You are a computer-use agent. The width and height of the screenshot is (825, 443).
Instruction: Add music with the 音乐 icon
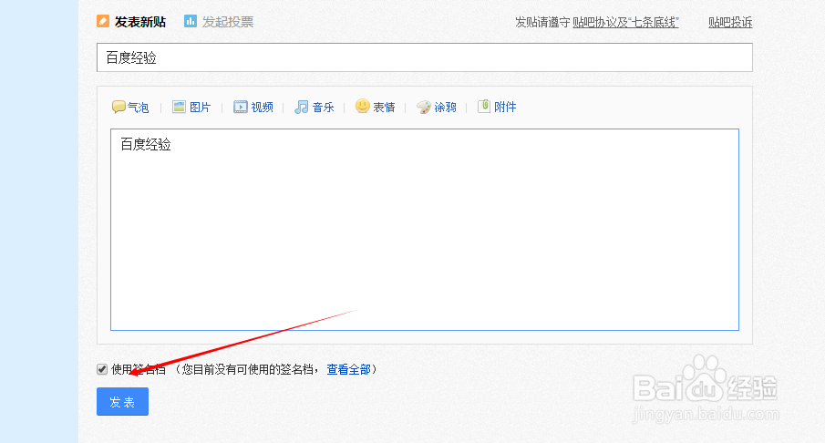click(301, 107)
